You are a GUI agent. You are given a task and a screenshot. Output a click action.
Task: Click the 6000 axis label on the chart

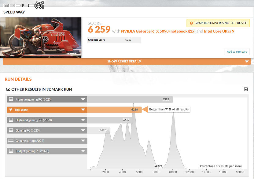pyautogui.click(x=139, y=172)
